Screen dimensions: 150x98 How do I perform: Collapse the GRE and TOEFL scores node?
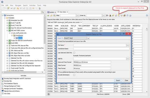(7, 30)
